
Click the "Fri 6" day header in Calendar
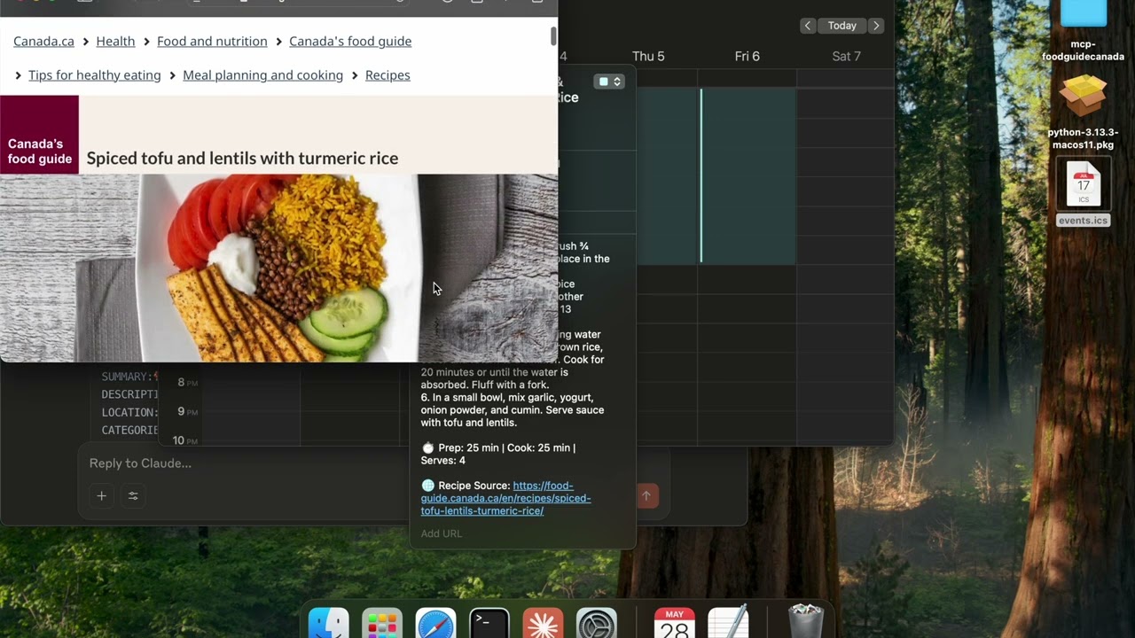tap(748, 57)
